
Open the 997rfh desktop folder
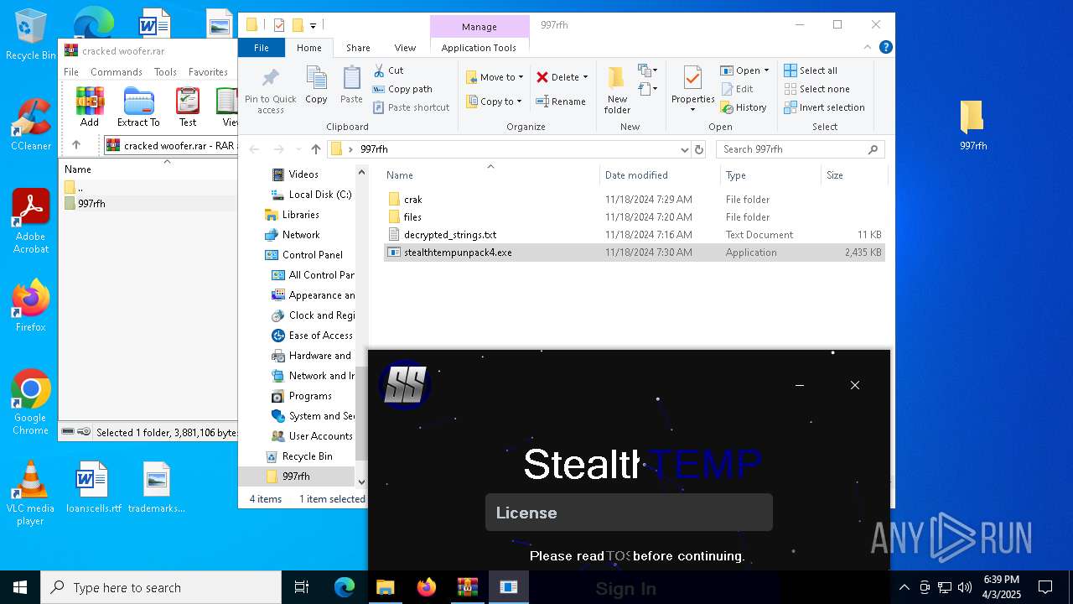[973, 125]
